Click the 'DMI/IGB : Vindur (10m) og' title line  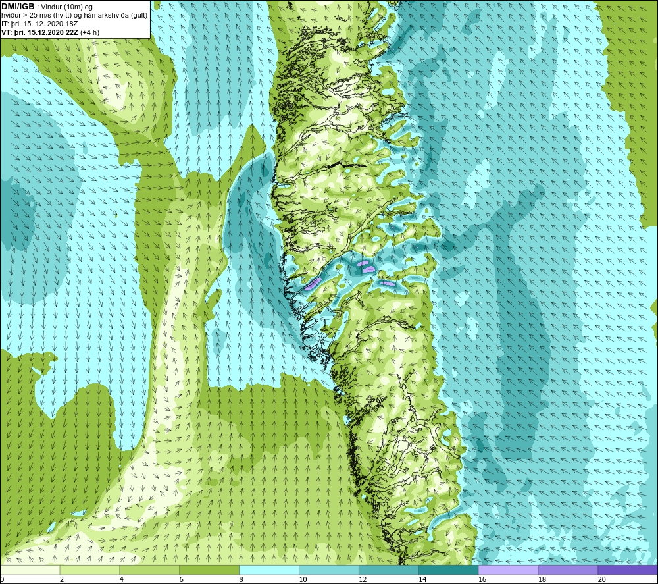(x=47, y=7)
